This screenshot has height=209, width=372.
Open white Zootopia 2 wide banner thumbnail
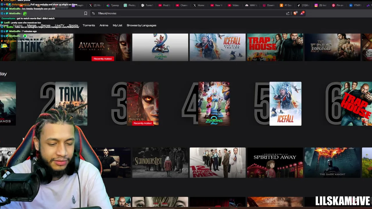click(x=160, y=47)
